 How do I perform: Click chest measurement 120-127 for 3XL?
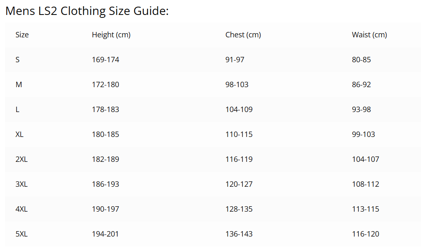pos(239,184)
